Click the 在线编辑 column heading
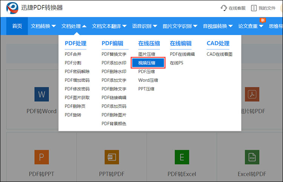The height and width of the screenshot is (182, 283). pyautogui.click(x=181, y=43)
